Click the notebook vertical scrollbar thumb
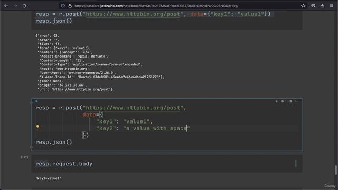Screen dimensions: 338x190 (336, 170)
